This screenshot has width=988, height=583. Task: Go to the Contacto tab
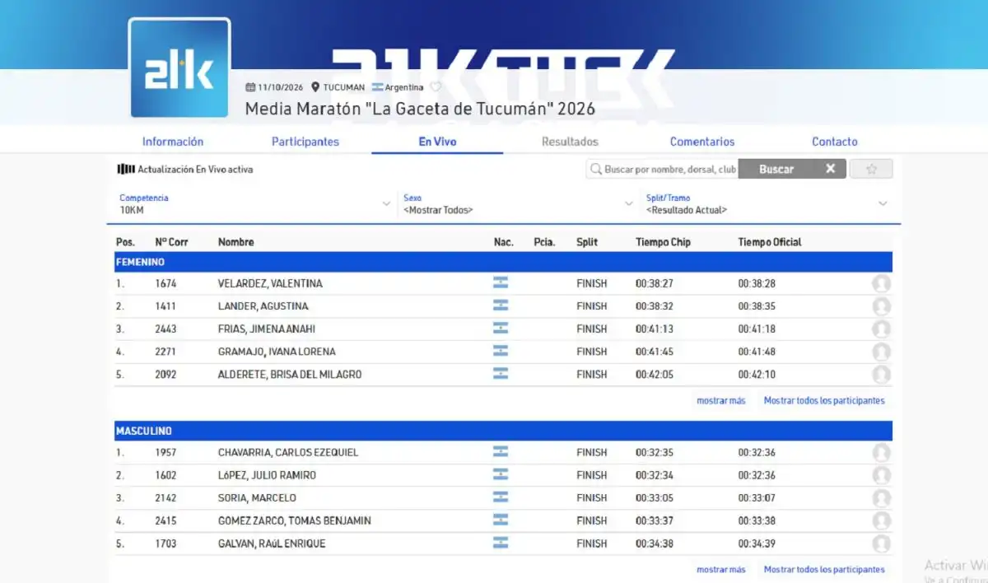(835, 142)
